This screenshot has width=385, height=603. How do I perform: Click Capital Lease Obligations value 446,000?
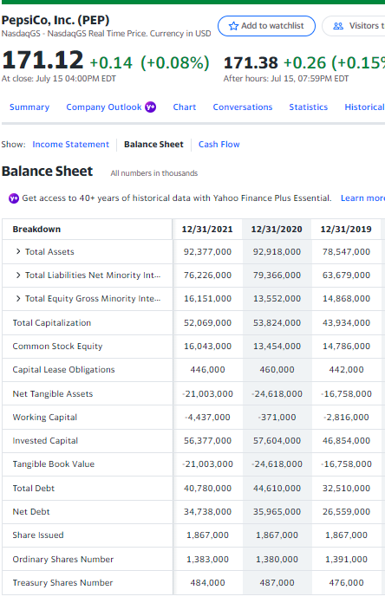[x=207, y=370]
